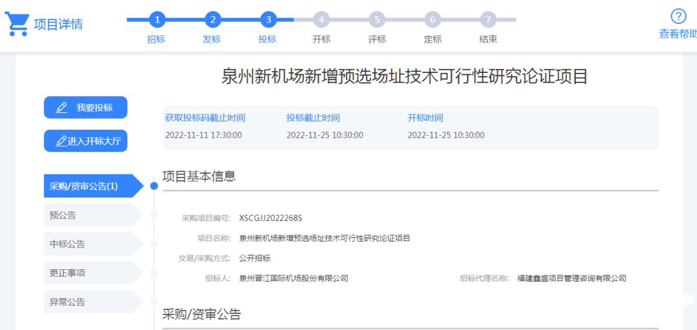The height and width of the screenshot is (330, 697).
Task: Click the timeline dot beside 更正事项
Action: 154,273
